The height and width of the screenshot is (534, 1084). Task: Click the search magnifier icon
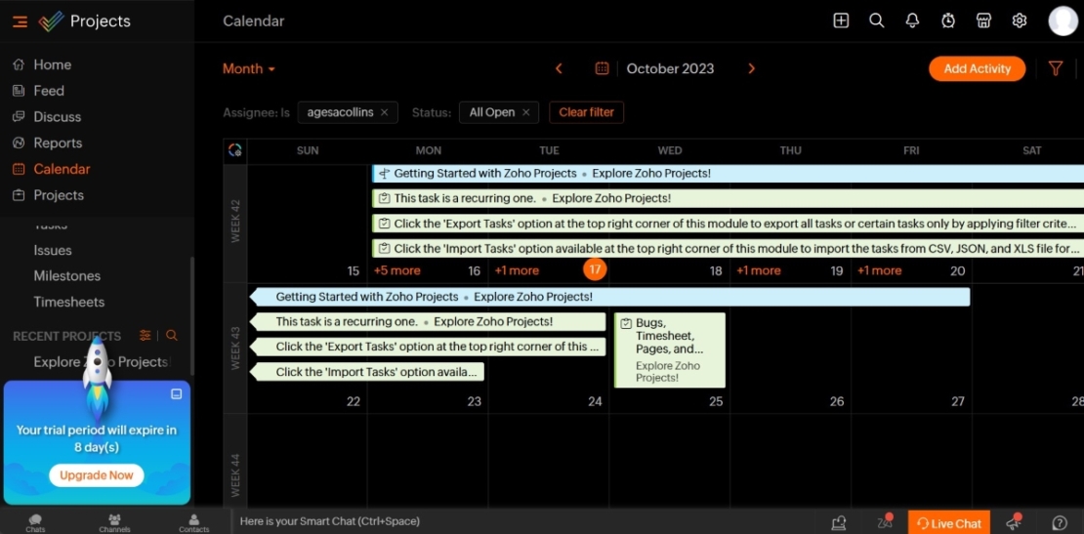coord(877,21)
